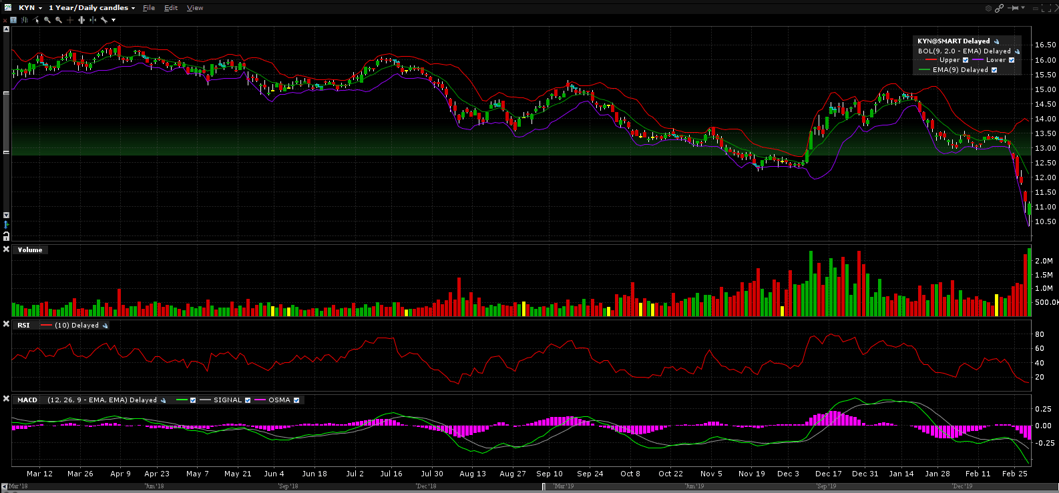
Task: Open MACD settings wrench icon
Action: coord(163,400)
